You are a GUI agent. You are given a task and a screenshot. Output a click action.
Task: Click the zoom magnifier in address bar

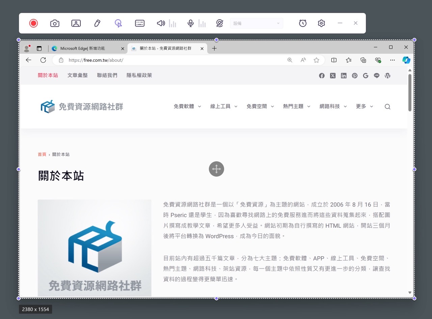point(290,60)
